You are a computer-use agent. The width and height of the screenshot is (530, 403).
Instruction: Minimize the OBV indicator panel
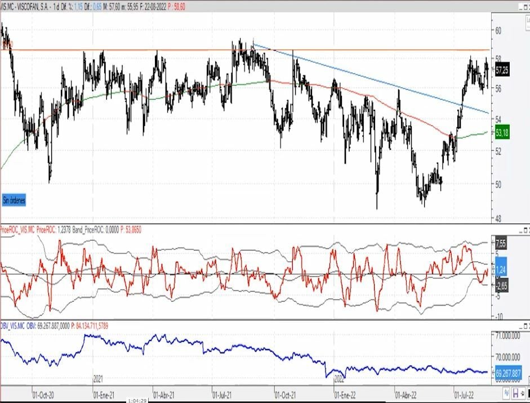click(x=521, y=326)
